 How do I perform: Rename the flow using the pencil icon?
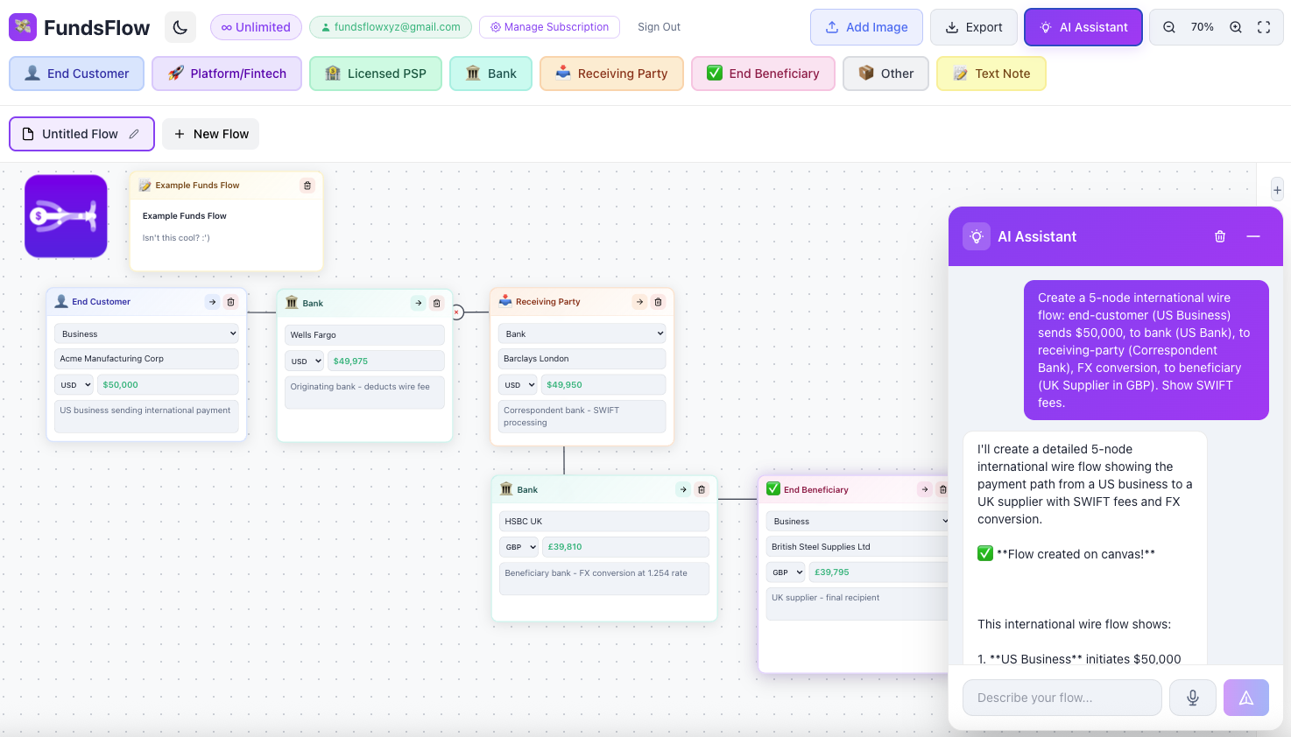click(133, 134)
